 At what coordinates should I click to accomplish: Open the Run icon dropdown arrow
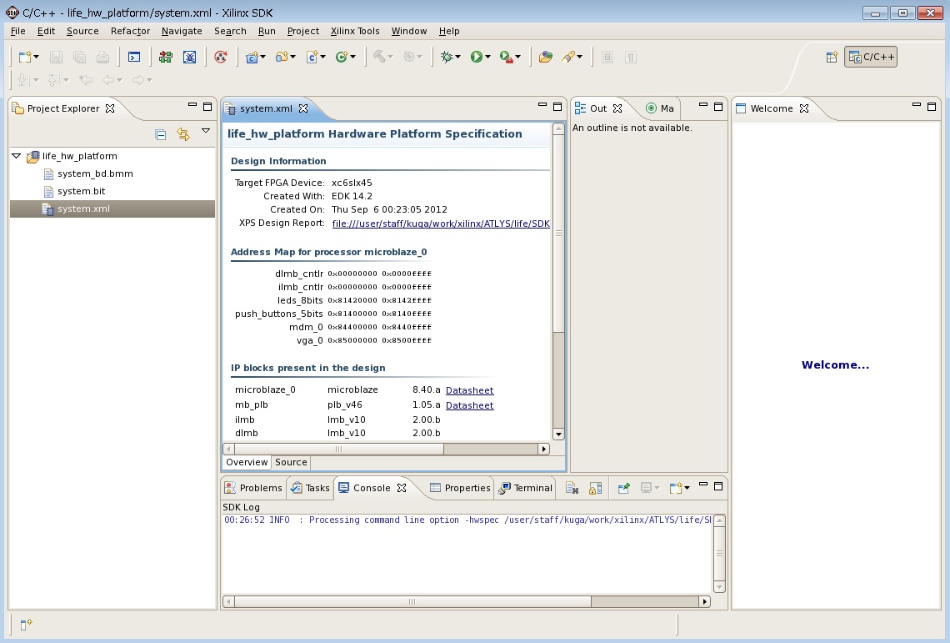coord(487,57)
